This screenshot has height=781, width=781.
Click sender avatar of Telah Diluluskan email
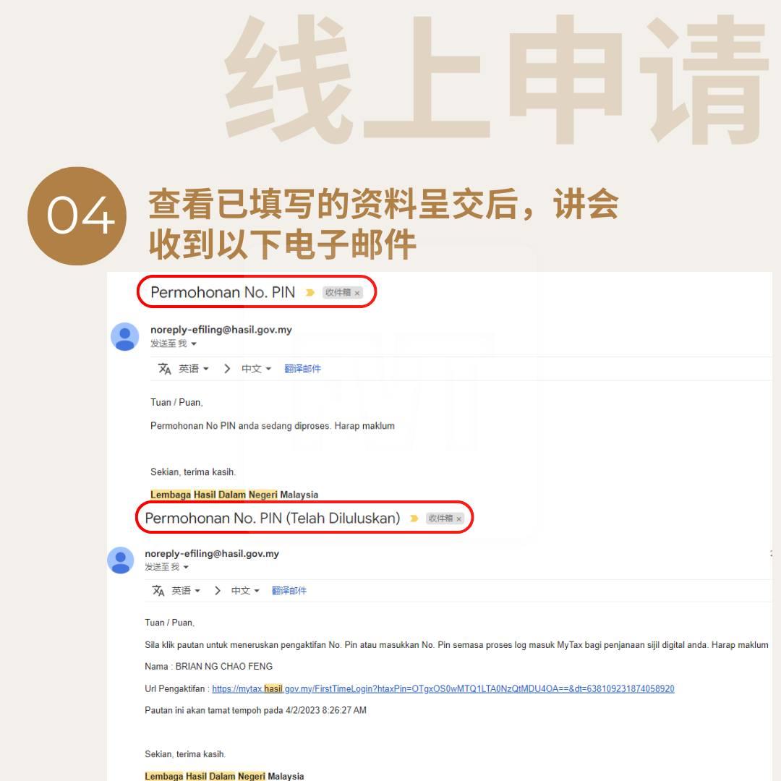tap(121, 560)
